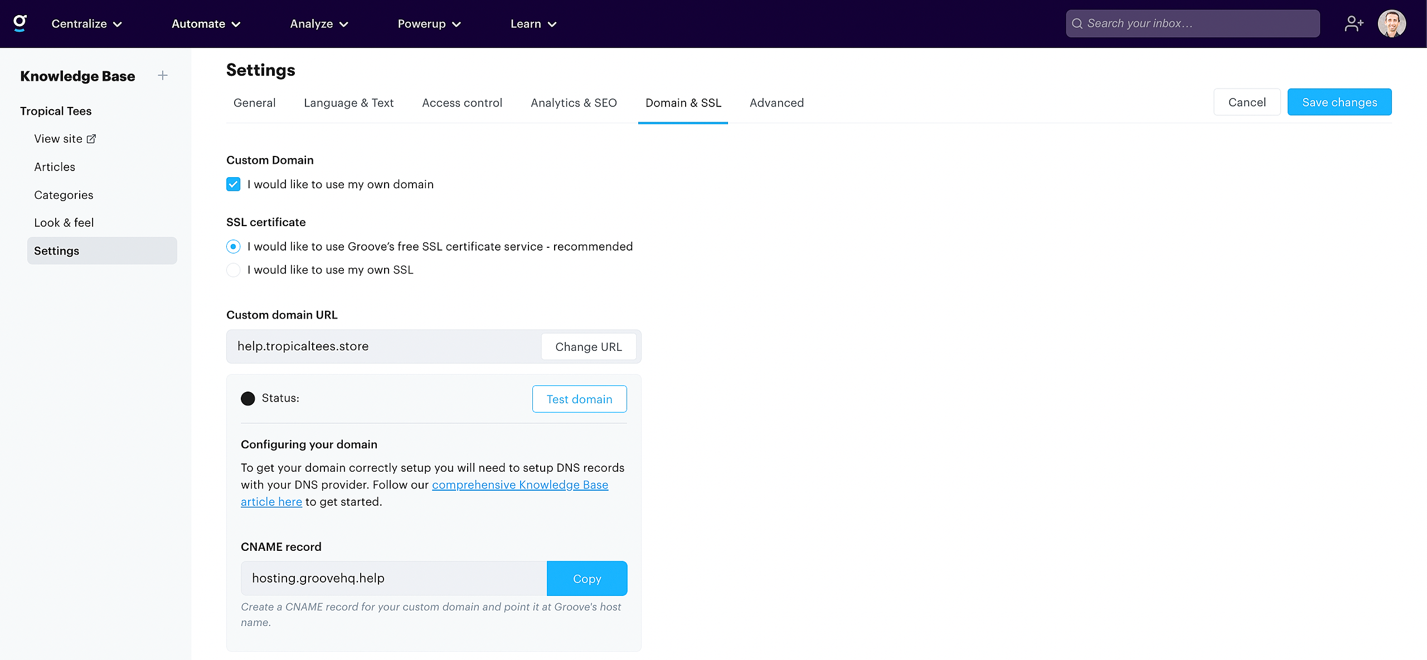1427x660 pixels.
Task: Click the search magnifier icon
Action: point(1077,23)
